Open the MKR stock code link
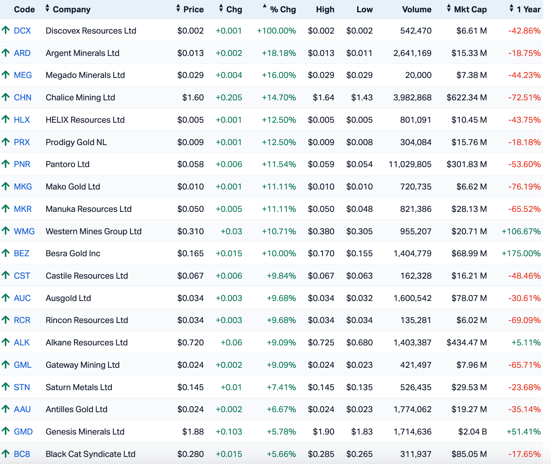Screen dimensions: 551x464 [x=23, y=209]
